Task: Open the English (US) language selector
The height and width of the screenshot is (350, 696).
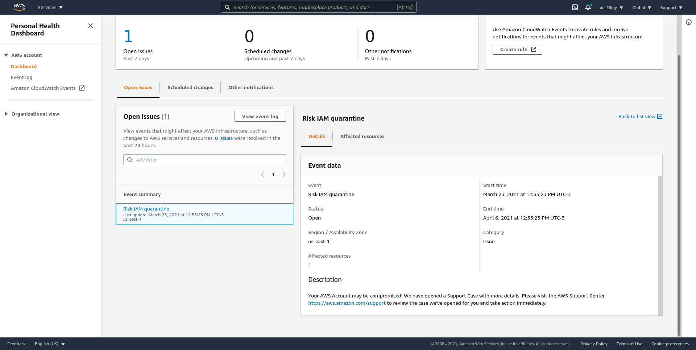Action: point(50,344)
